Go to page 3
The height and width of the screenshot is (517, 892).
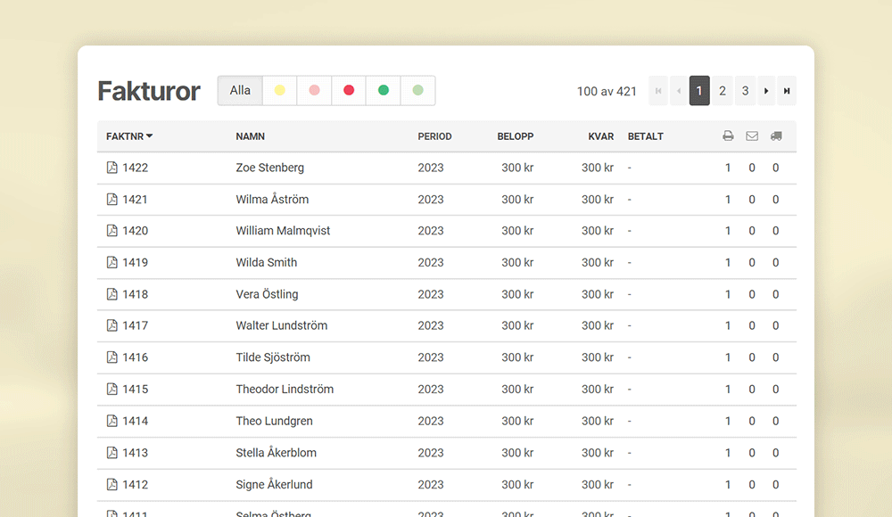point(746,91)
